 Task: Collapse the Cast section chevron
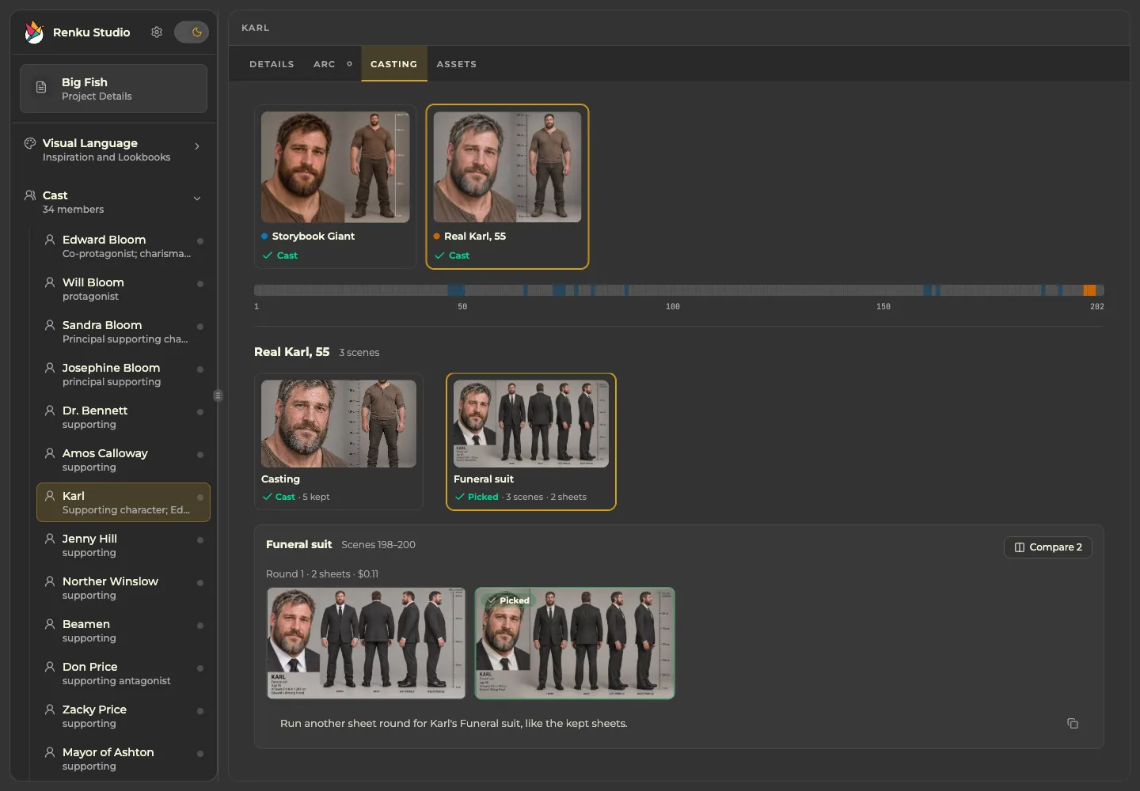pyautogui.click(x=197, y=199)
